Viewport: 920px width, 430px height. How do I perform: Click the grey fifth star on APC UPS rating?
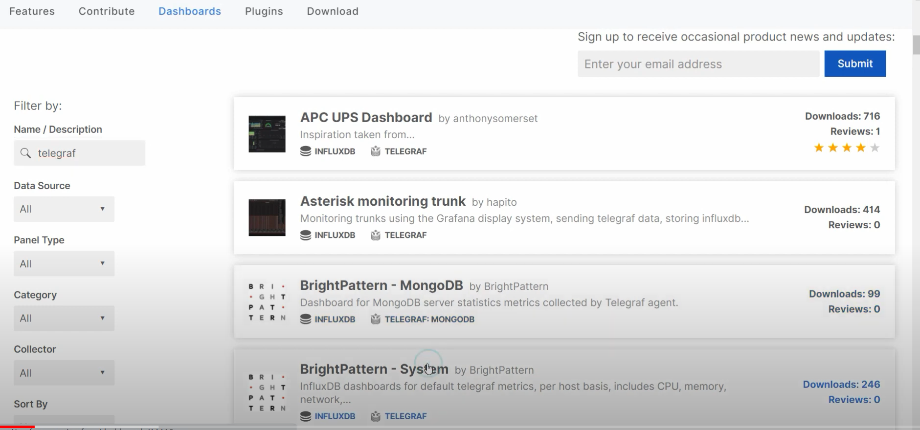(875, 148)
